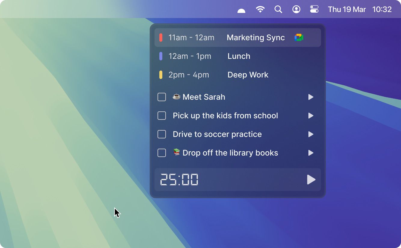Tick the Pick up the kids checkbox
Screen dimensions: 401x248
(x=162, y=116)
